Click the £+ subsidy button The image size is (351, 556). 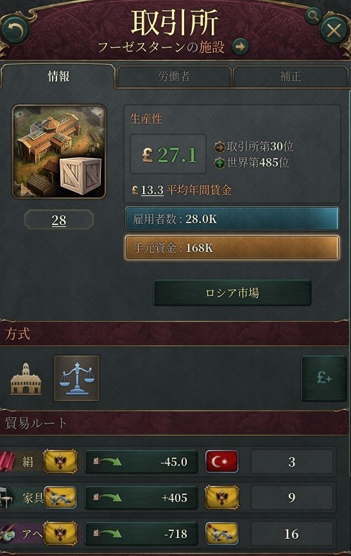point(323,379)
